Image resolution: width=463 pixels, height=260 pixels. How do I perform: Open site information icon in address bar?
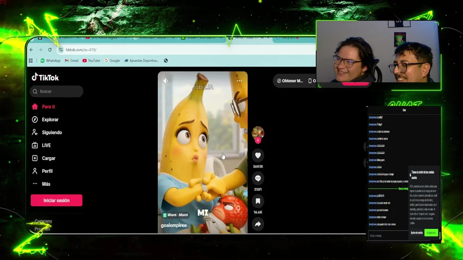pyautogui.click(x=61, y=50)
